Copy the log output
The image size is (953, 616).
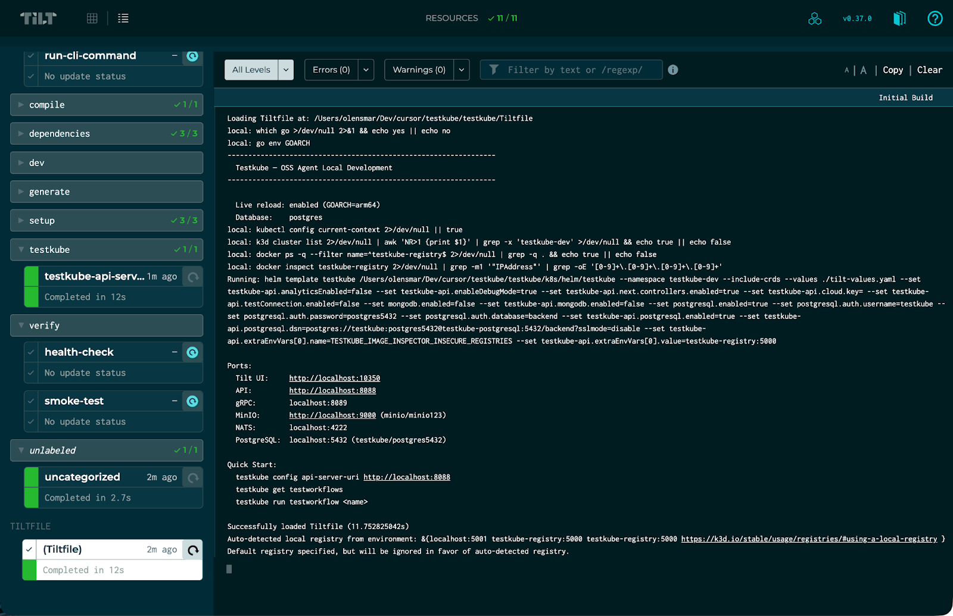tap(893, 70)
